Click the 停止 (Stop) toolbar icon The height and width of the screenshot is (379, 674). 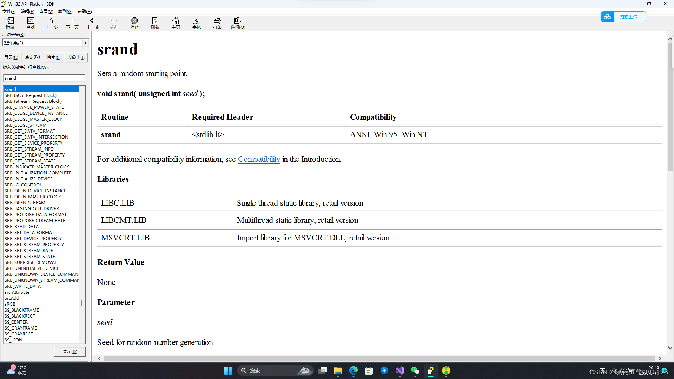[134, 23]
